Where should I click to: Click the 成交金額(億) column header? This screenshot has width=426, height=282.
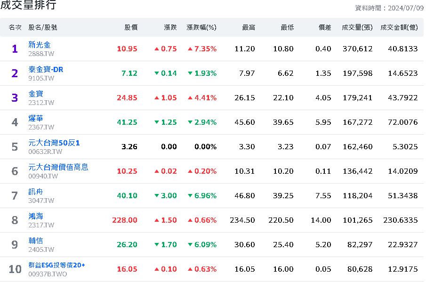pyautogui.click(x=399, y=27)
